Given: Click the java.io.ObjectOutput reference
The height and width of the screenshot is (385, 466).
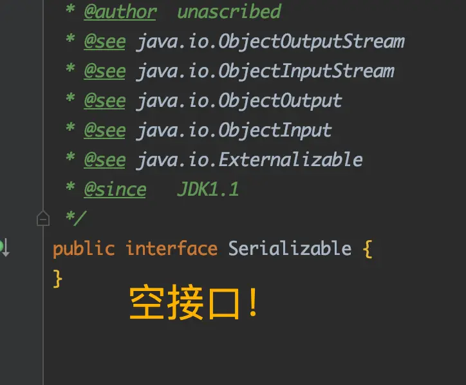Looking at the screenshot, I should 239,101.
